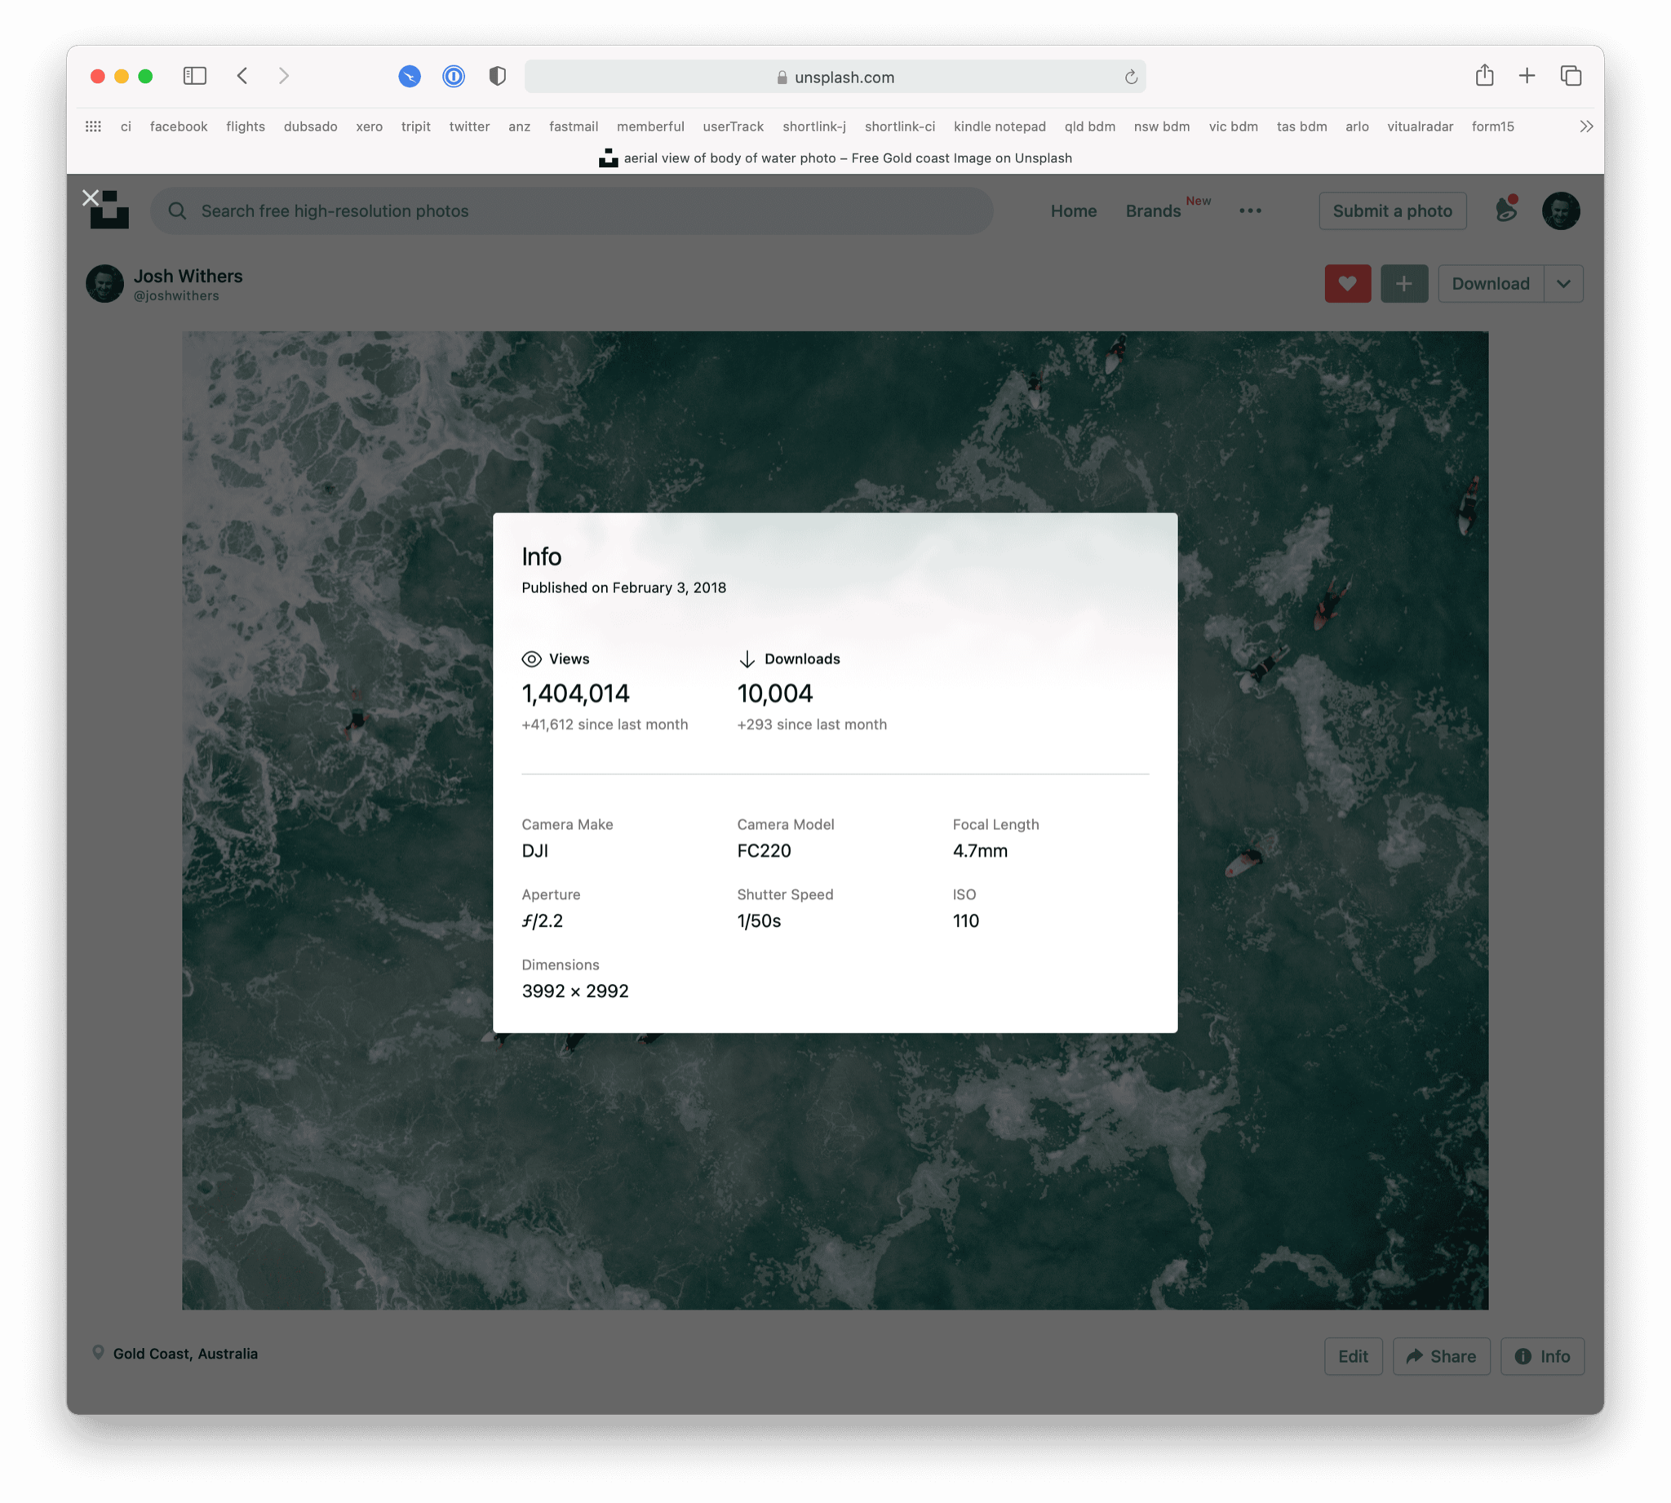The height and width of the screenshot is (1503, 1671).
Task: Add photo to collection with plus button
Action: tap(1403, 283)
